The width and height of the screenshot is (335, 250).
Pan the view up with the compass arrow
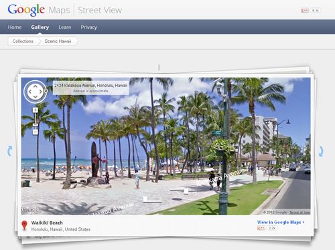[36, 86]
